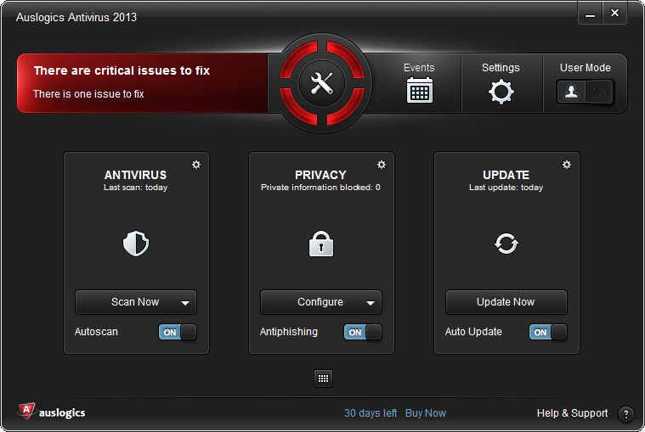Screen dimensions: 645x432
Task: Select the advanced user mode icon
Action: click(x=598, y=92)
